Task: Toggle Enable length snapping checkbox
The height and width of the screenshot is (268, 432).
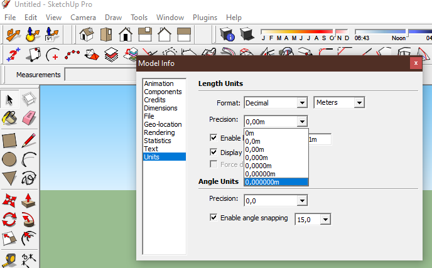Action: (x=213, y=137)
